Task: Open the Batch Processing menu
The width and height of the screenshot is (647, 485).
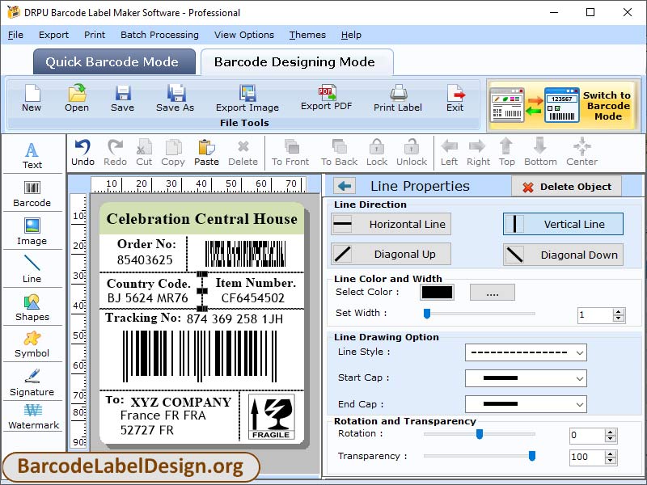Action: [x=160, y=35]
